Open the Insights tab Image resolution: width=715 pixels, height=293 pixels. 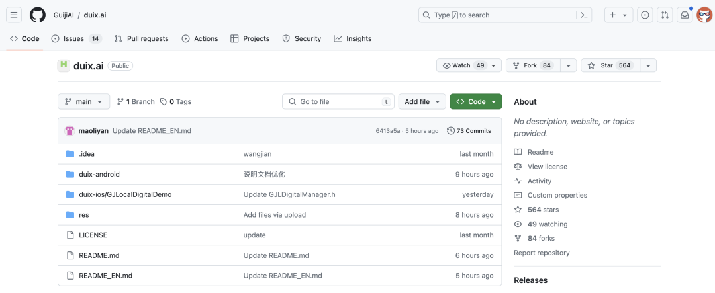point(352,39)
